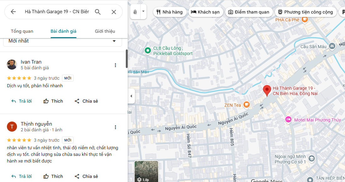Open the Lớp layers thumbnail
Viewport: 345px width, 182px height.
click(x=146, y=171)
